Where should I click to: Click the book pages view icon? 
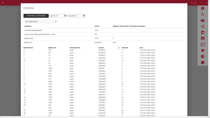tap(202, 50)
